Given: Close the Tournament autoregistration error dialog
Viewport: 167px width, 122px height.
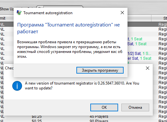Looking at the screenshot, I should coord(122,13).
